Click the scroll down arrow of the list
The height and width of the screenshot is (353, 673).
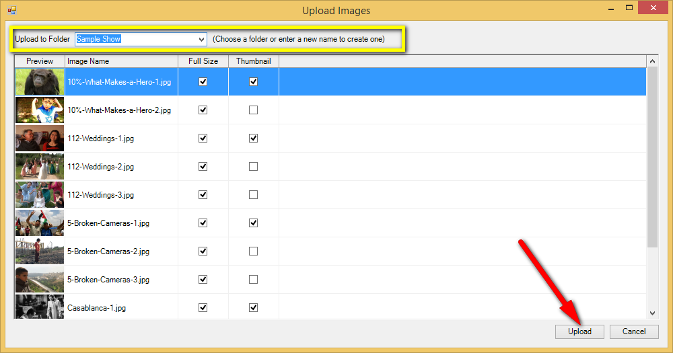point(652,313)
